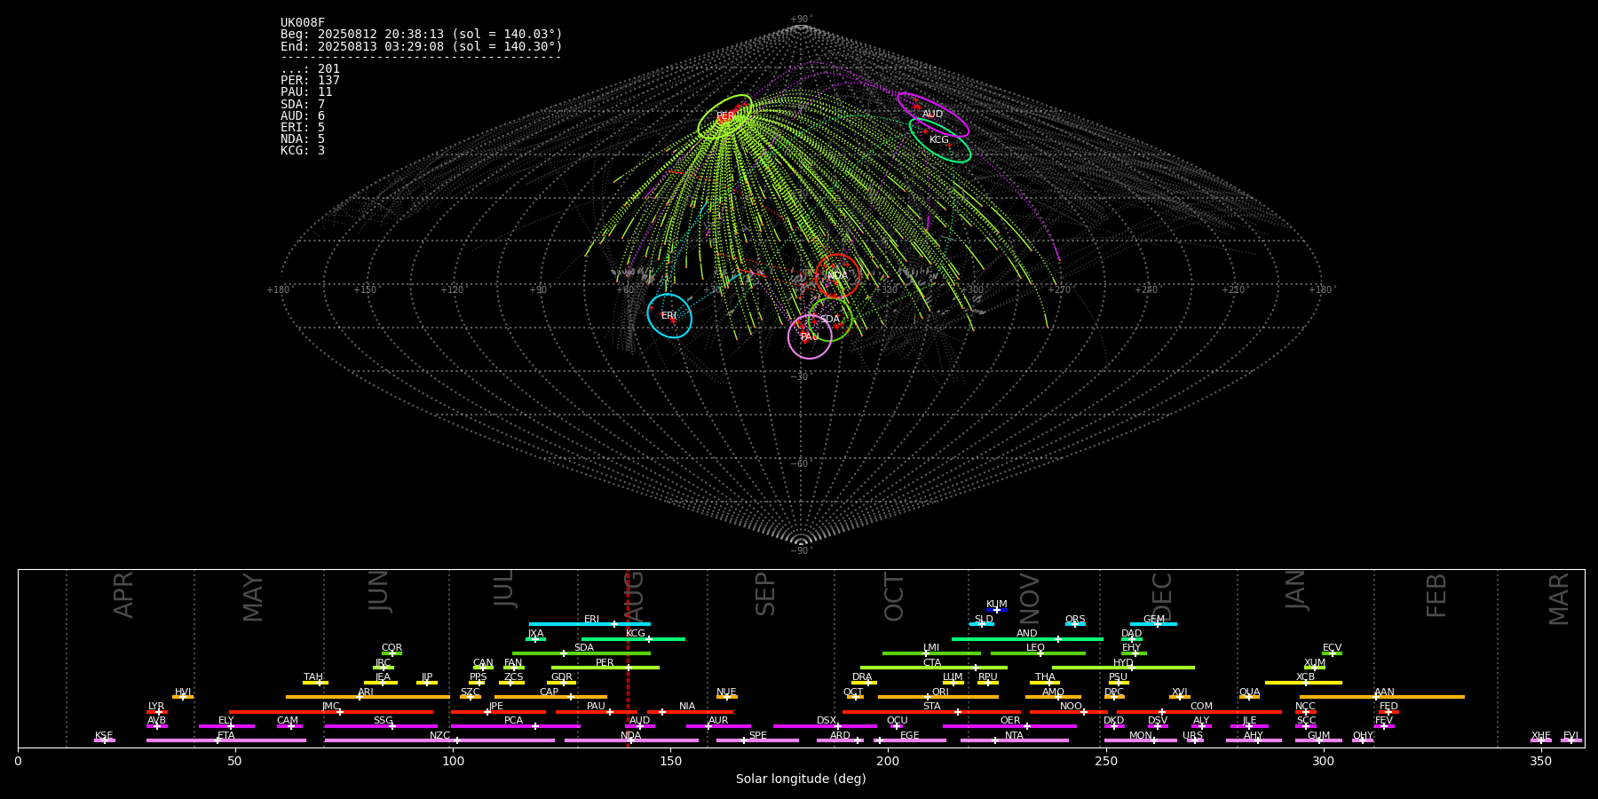1598x799 pixels.
Task: Click the COM shower label in timeline
Action: click(1201, 707)
